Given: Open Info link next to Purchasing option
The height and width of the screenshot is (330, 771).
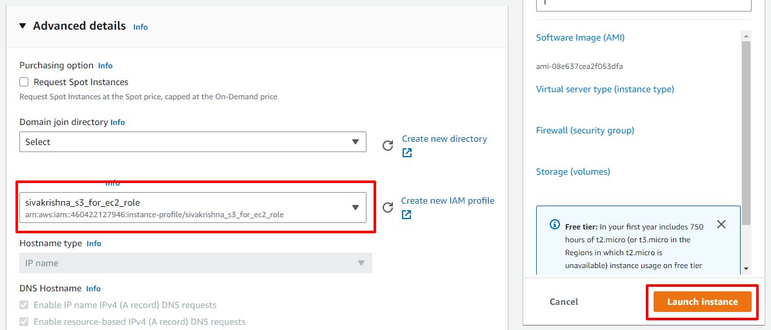Looking at the screenshot, I should pos(105,66).
